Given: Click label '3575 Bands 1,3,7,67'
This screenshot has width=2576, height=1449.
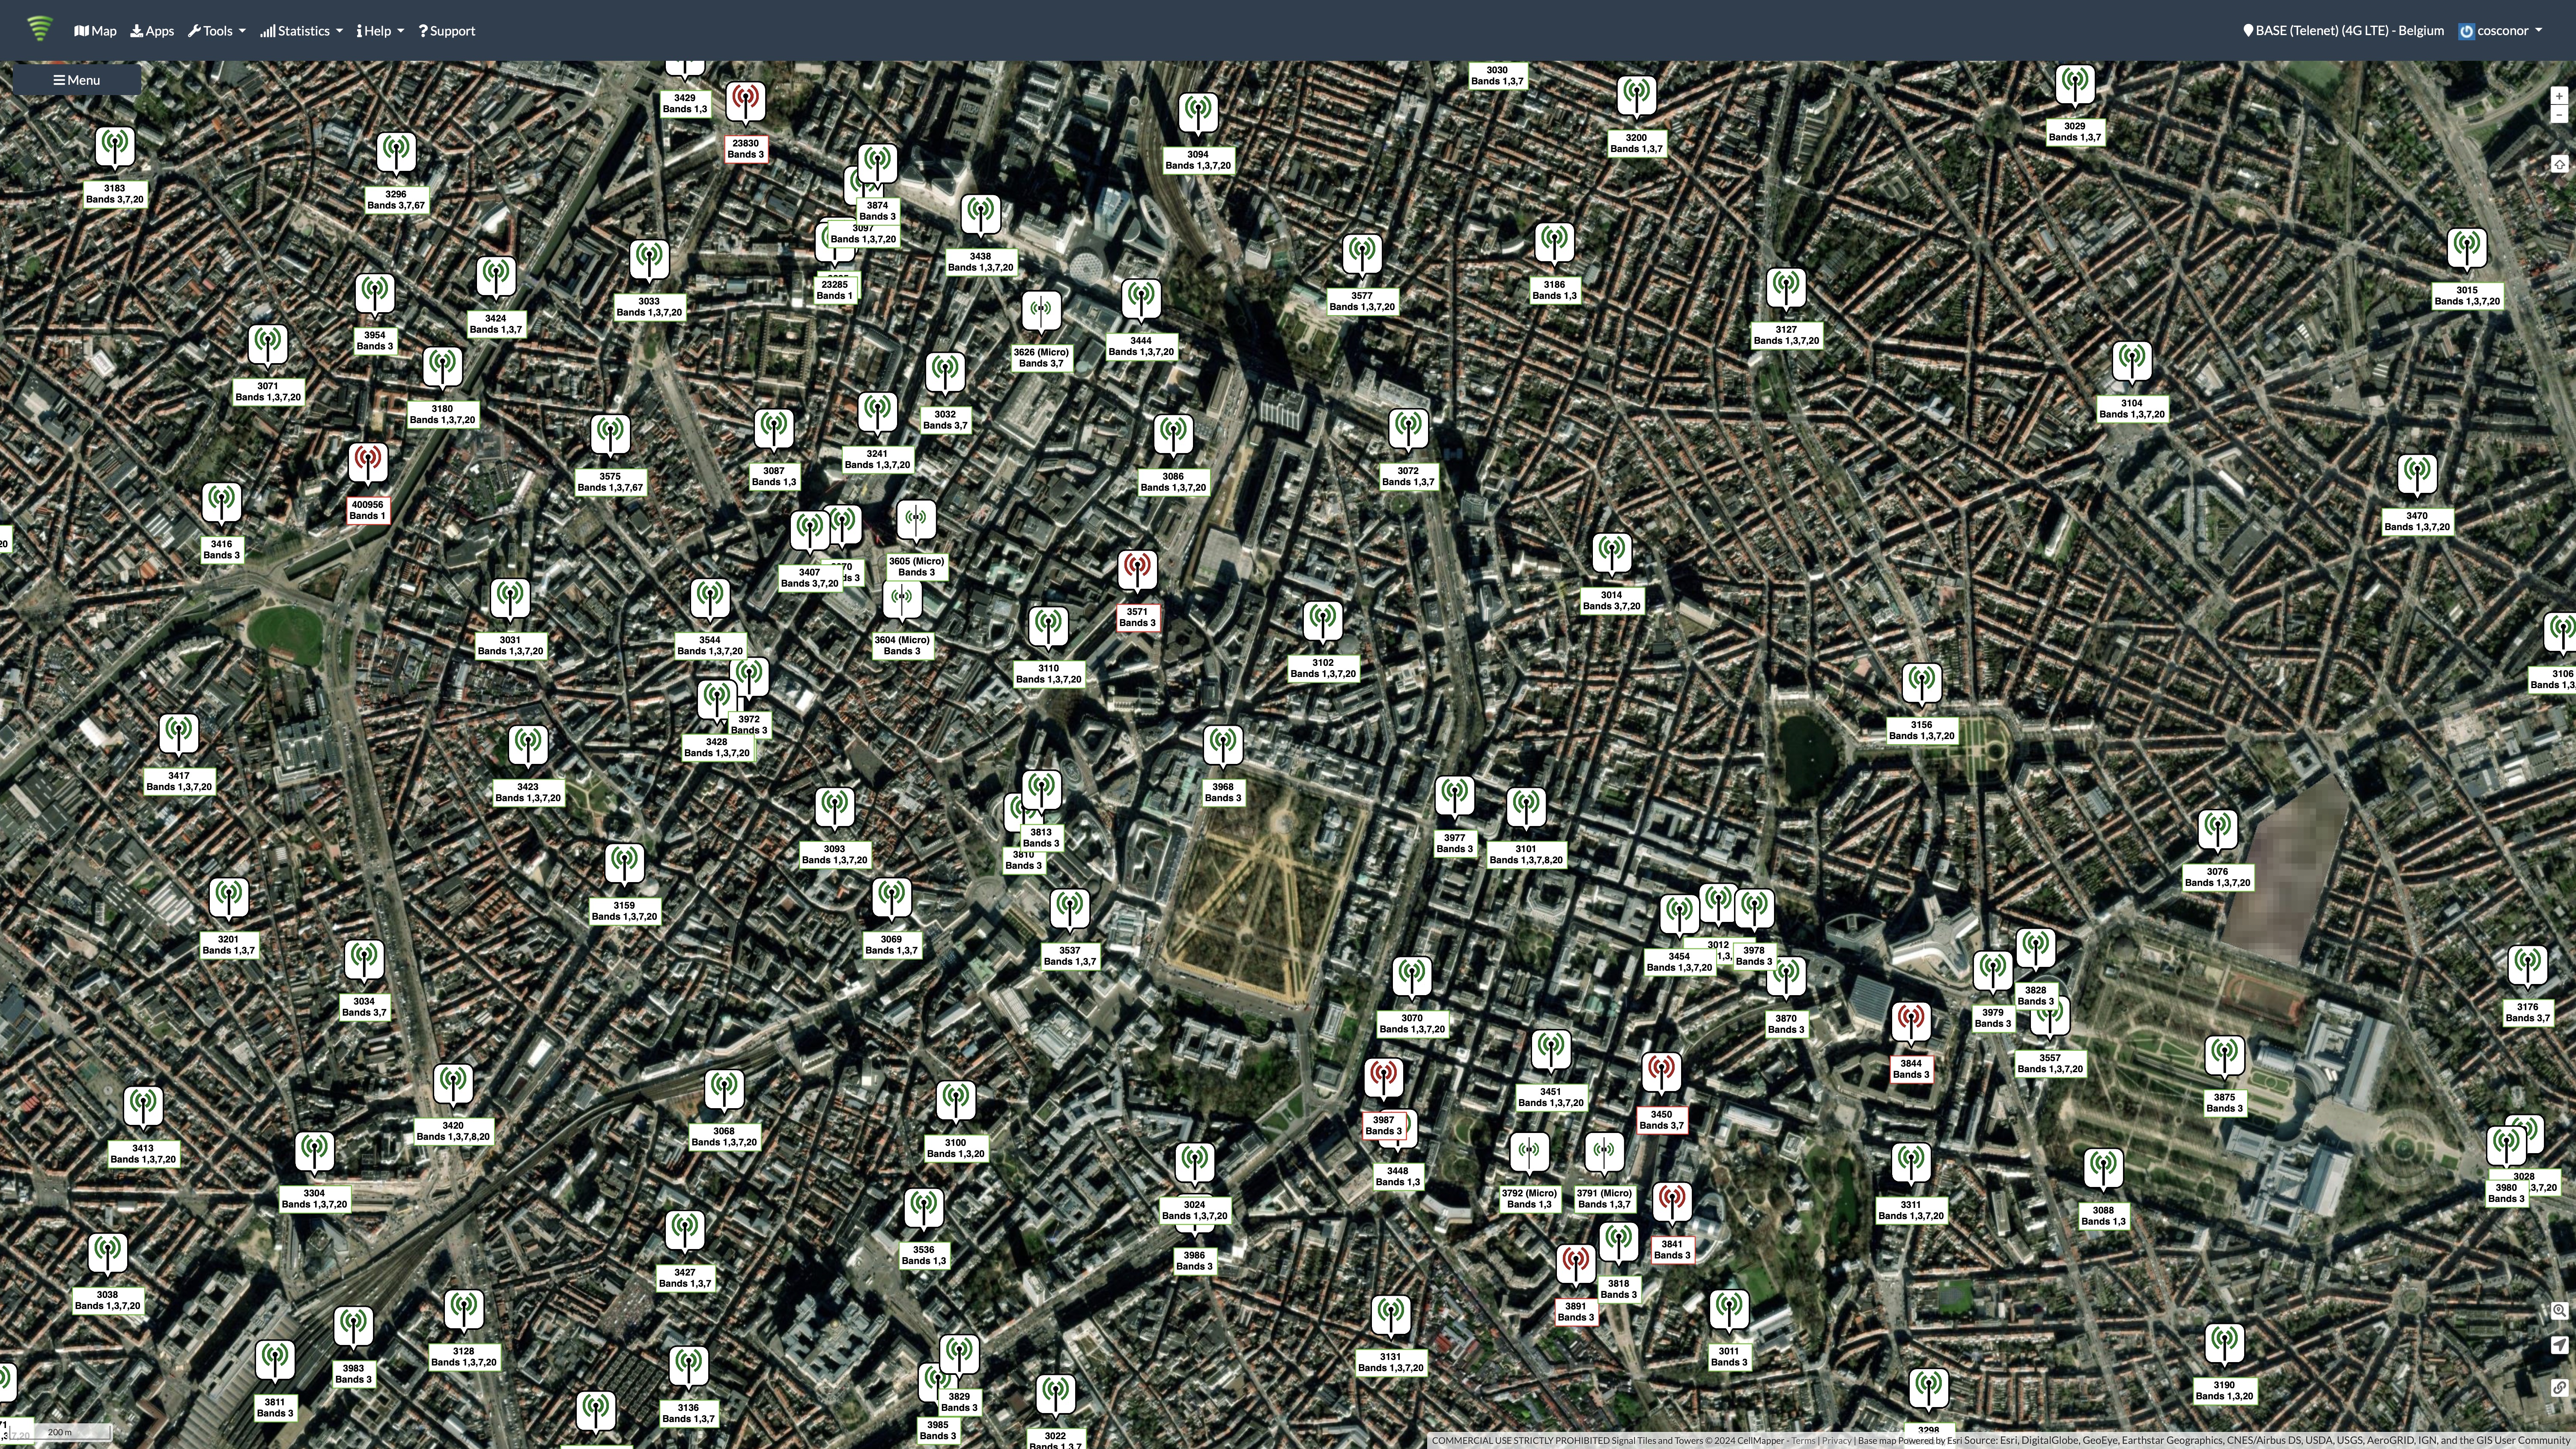Looking at the screenshot, I should click(610, 482).
